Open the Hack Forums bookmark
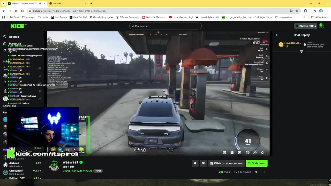The image size is (331, 186). coord(59,17)
